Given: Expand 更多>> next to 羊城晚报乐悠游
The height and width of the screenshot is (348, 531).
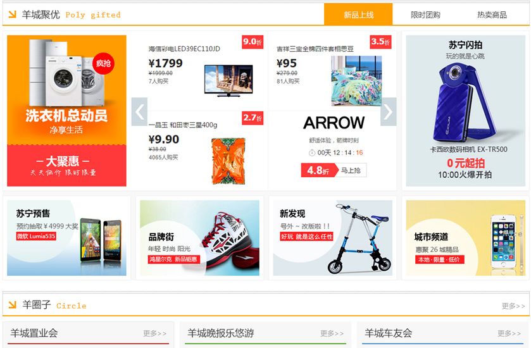Looking at the screenshot, I should pos(332,333).
